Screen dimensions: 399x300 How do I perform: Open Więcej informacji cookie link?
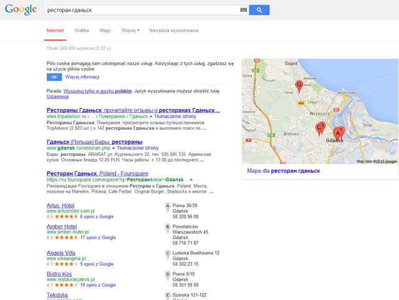pyautogui.click(x=82, y=77)
